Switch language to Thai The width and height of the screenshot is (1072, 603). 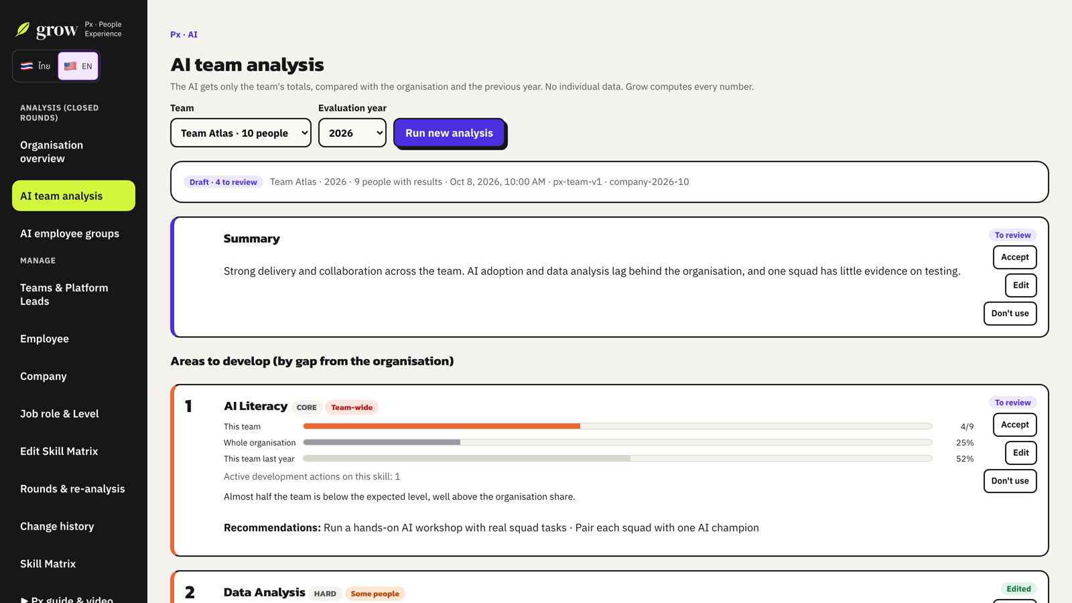point(36,66)
